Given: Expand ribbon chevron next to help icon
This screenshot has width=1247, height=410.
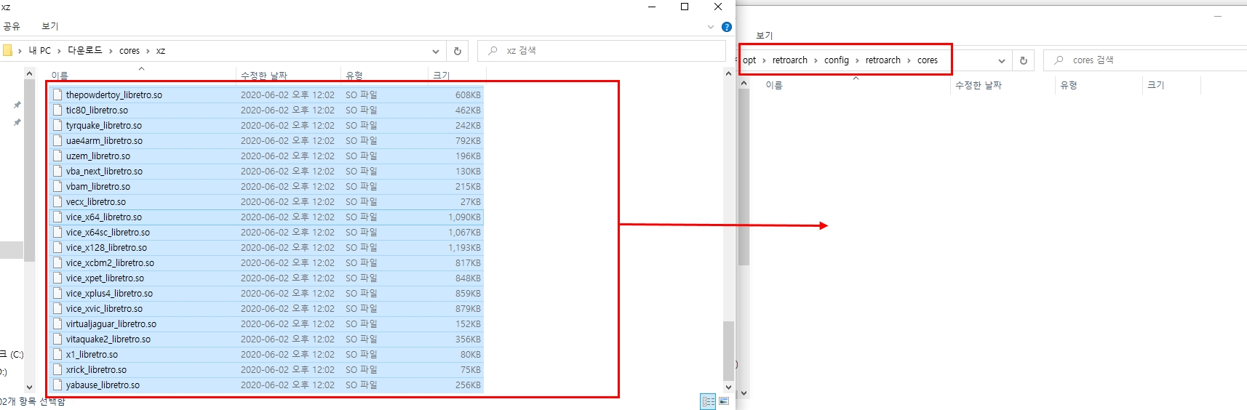Looking at the screenshot, I should pyautogui.click(x=711, y=27).
